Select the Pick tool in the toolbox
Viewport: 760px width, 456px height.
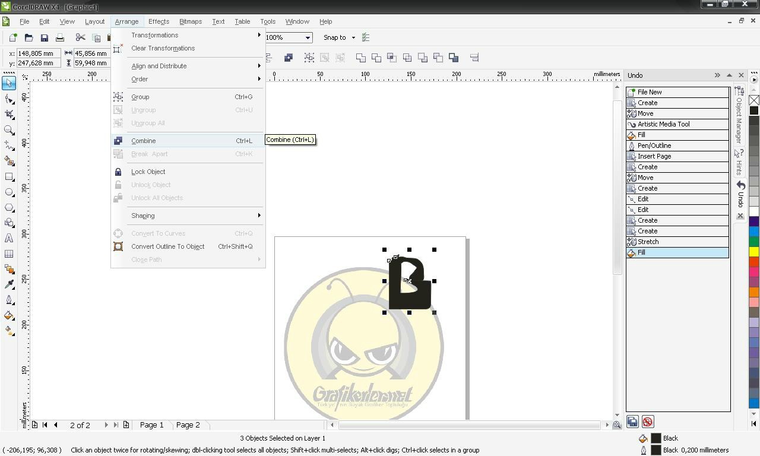tap(9, 83)
